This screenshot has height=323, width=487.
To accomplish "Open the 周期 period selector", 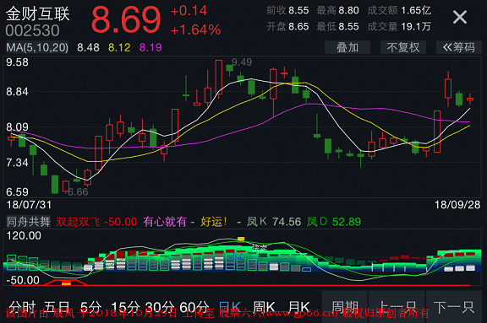I will point(345,307).
